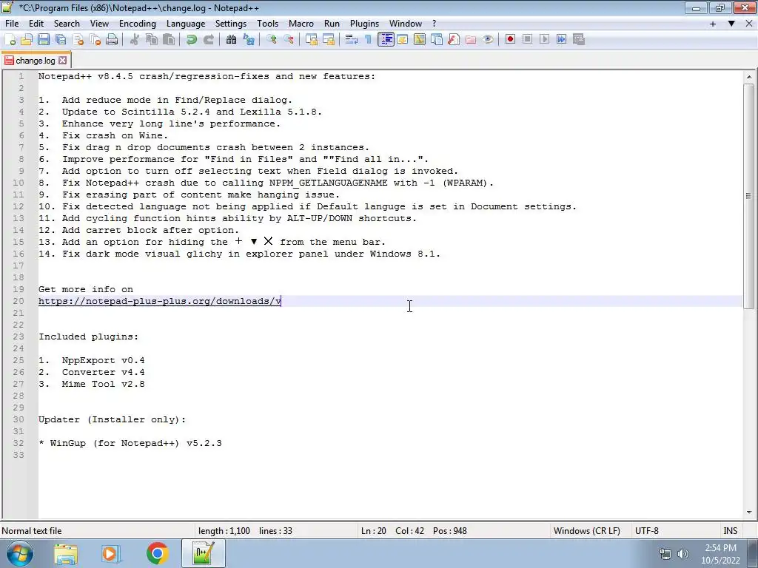Viewport: 758px width, 568px height.
Task: Click the Close All toolbar icon
Action: pyautogui.click(x=95, y=40)
